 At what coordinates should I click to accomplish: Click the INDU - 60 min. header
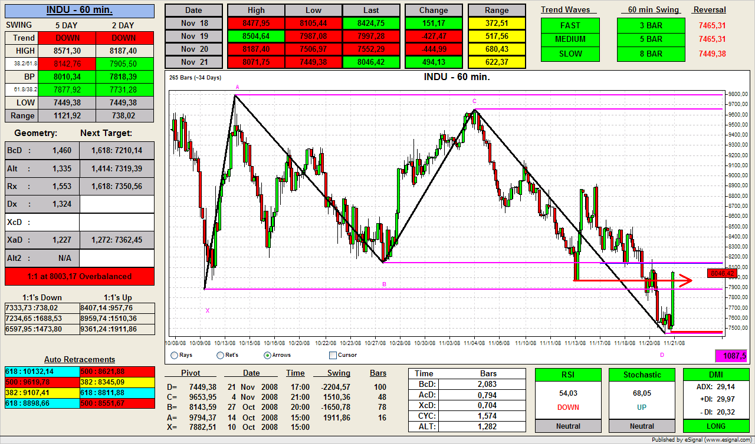click(x=80, y=11)
